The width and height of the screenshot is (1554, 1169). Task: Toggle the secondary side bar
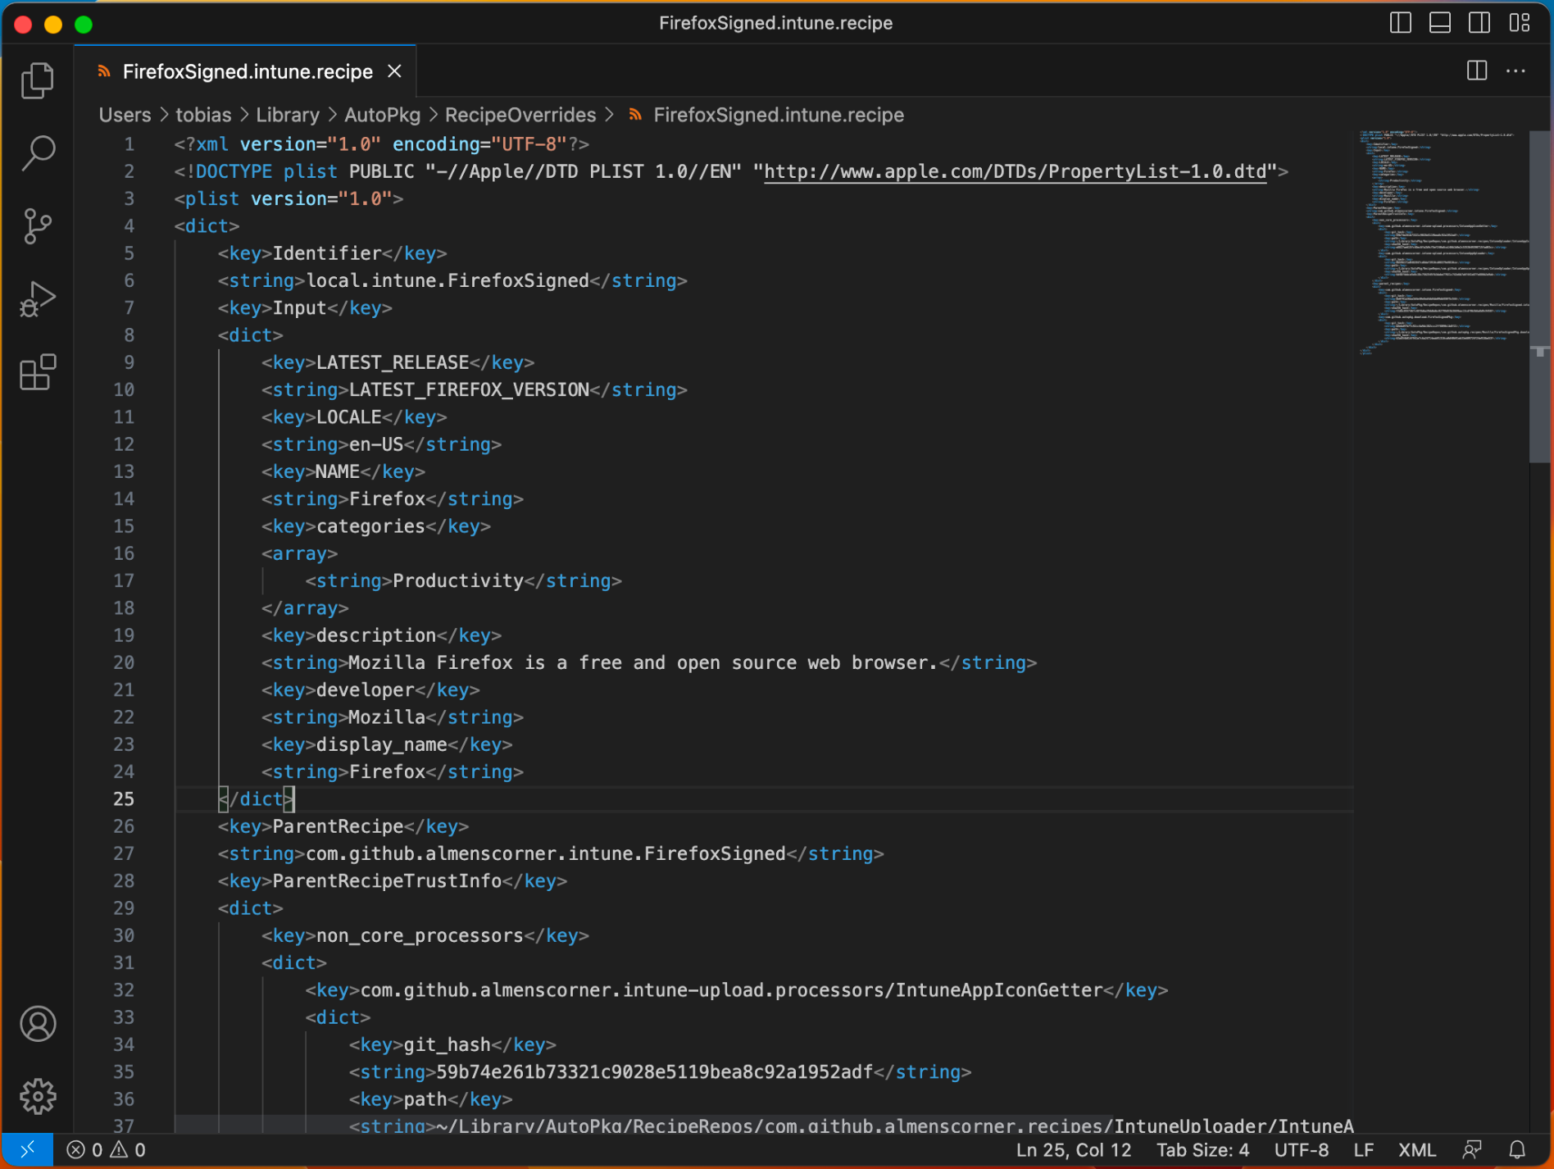[1479, 23]
